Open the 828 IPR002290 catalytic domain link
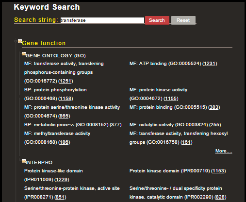The image size is (246, 202). point(220,197)
